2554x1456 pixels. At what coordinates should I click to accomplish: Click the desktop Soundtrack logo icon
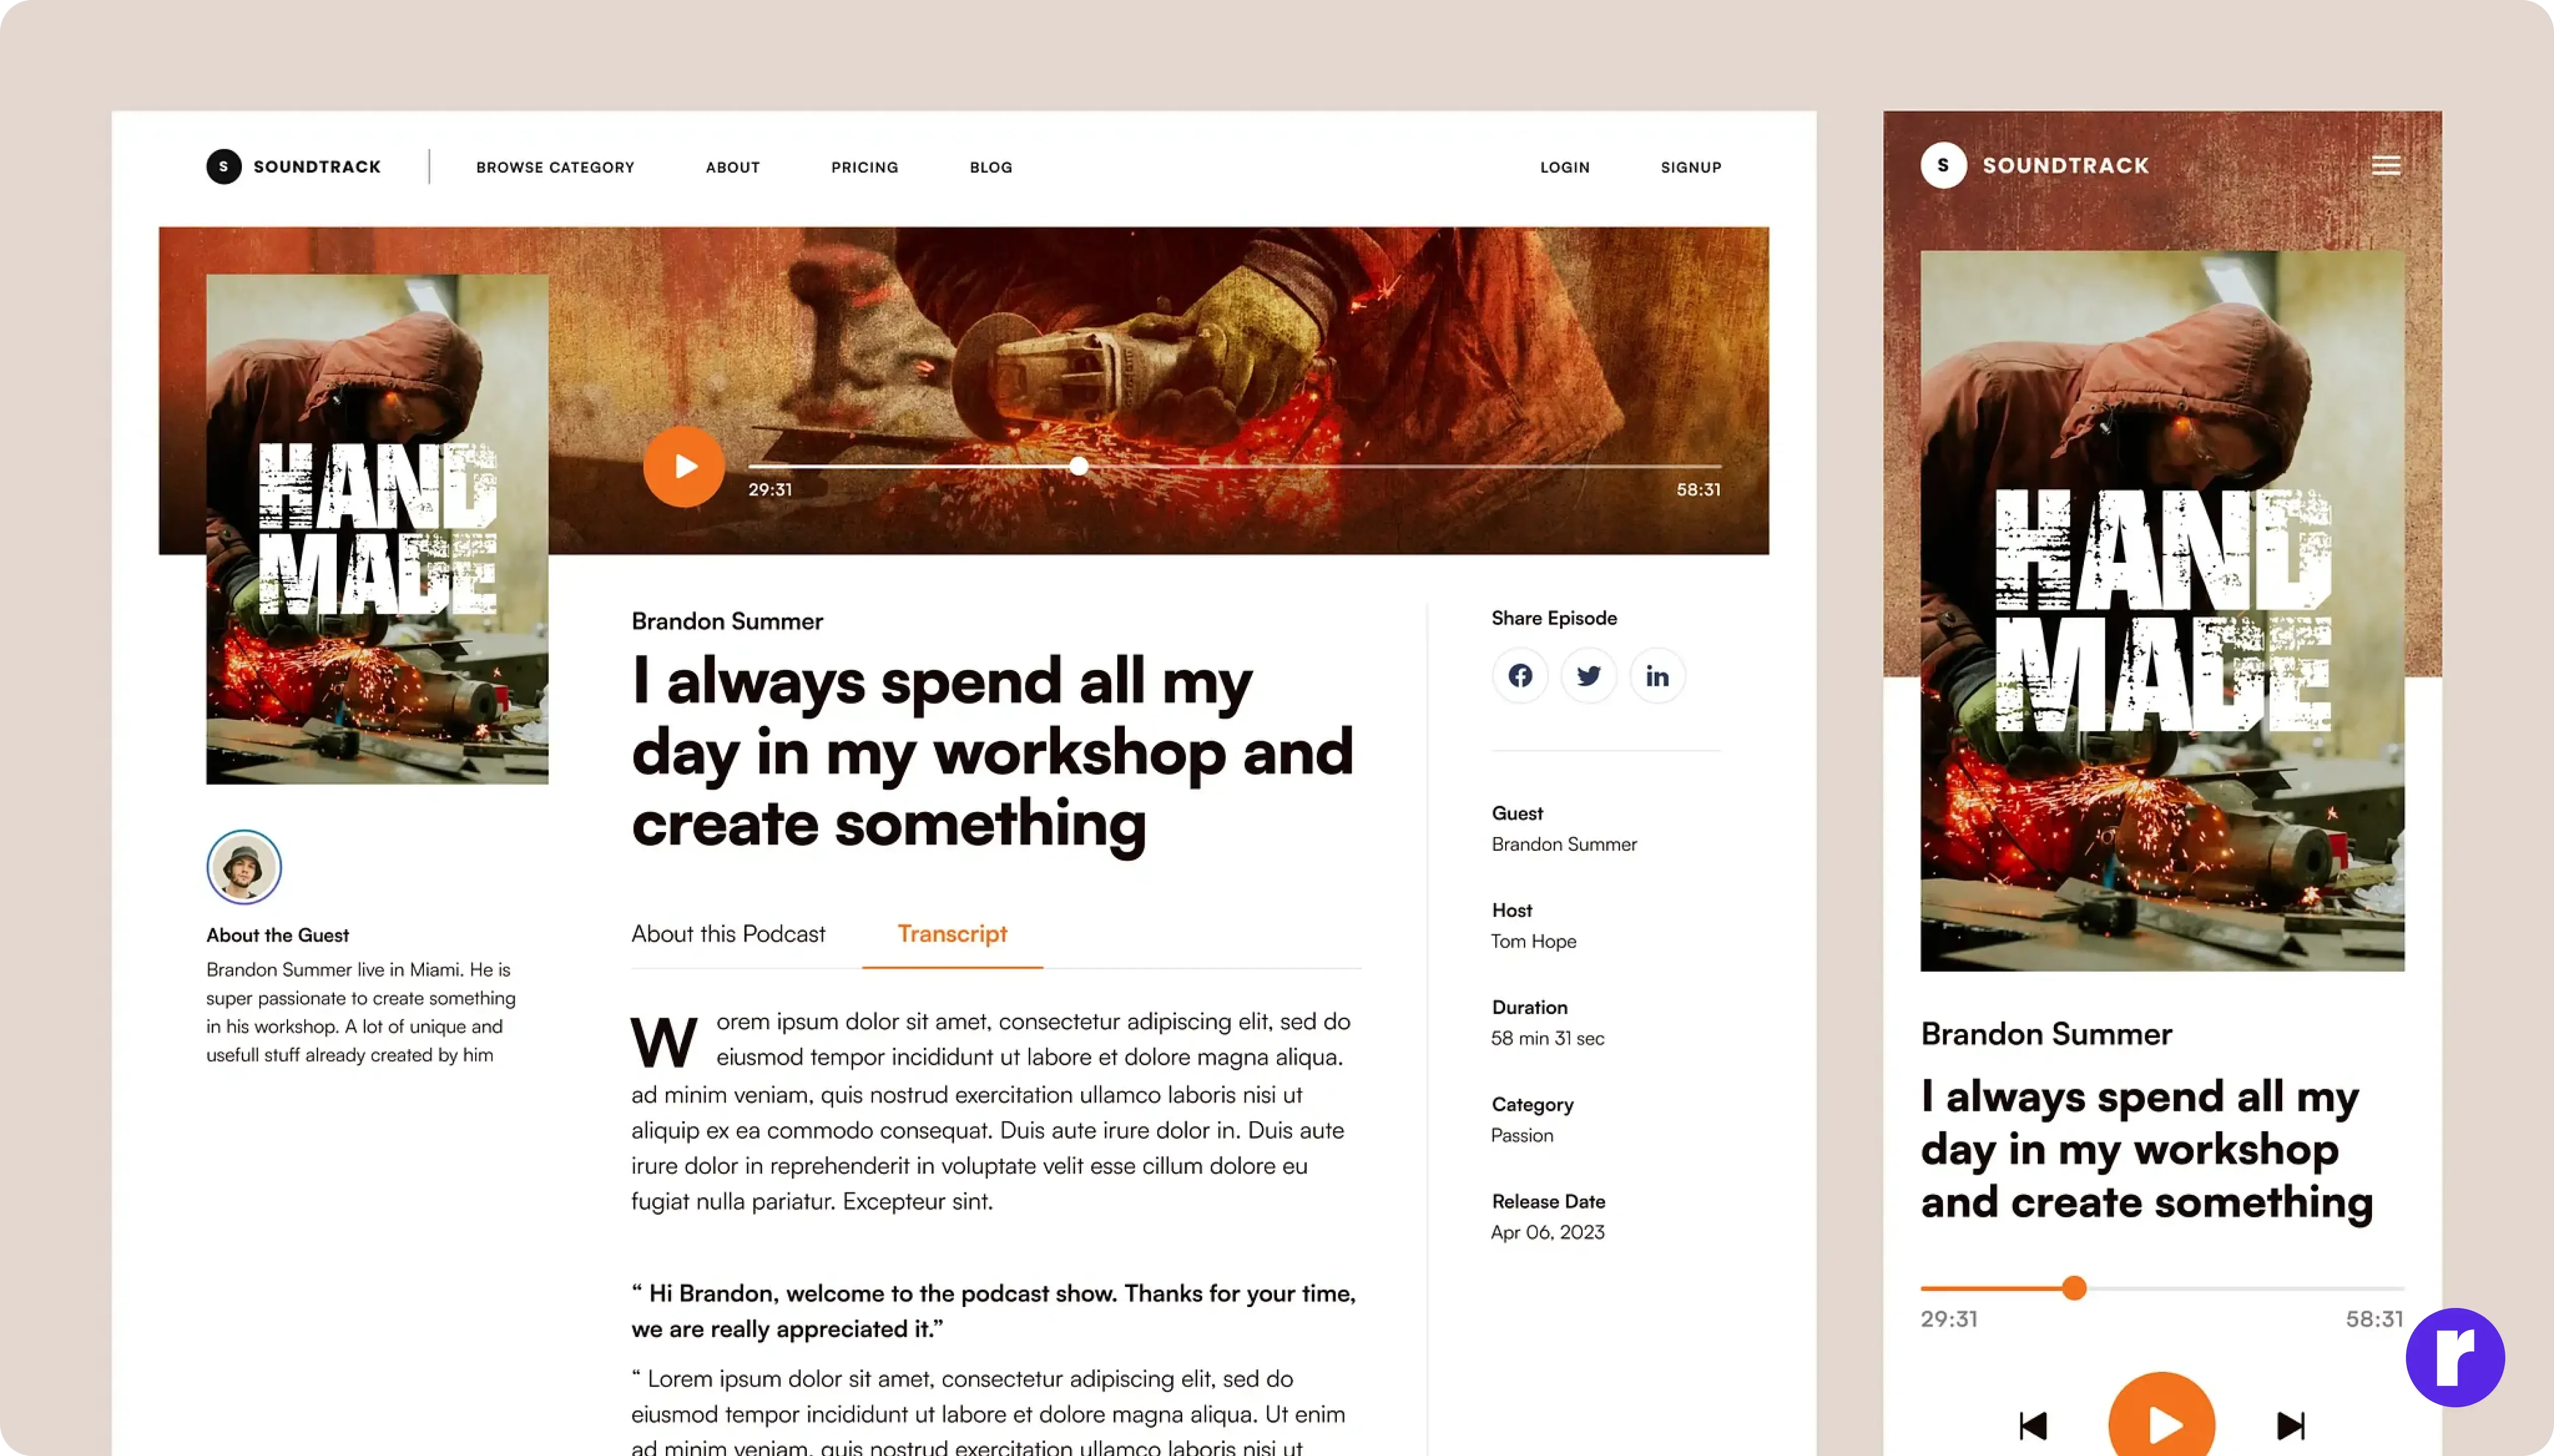pos(223,166)
